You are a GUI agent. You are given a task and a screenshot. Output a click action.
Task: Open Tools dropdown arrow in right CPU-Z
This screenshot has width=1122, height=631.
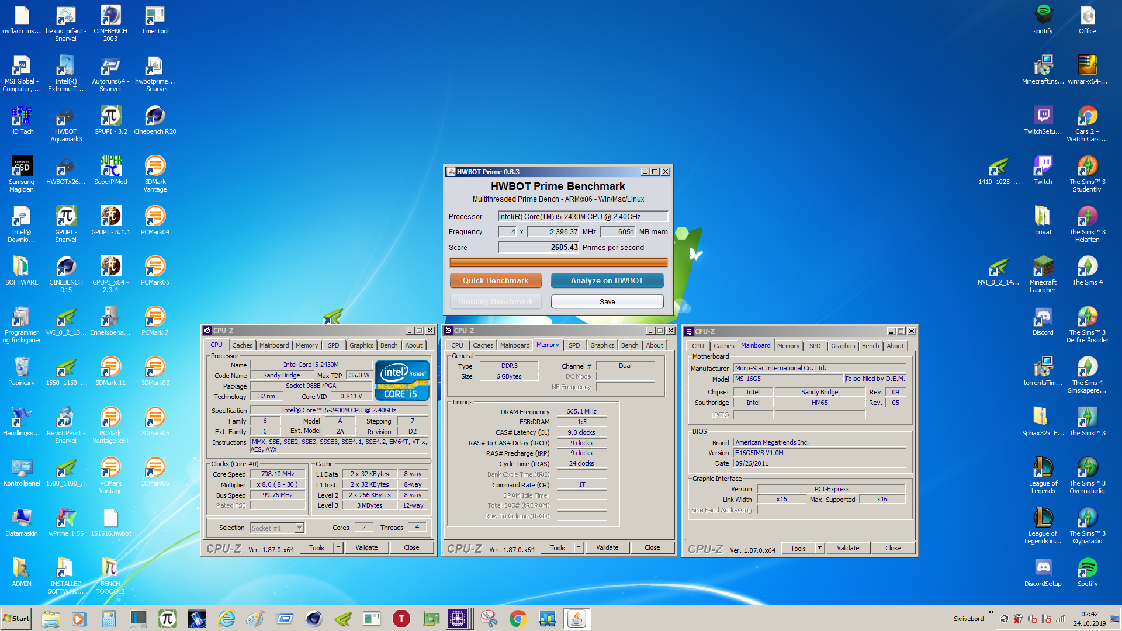819,548
